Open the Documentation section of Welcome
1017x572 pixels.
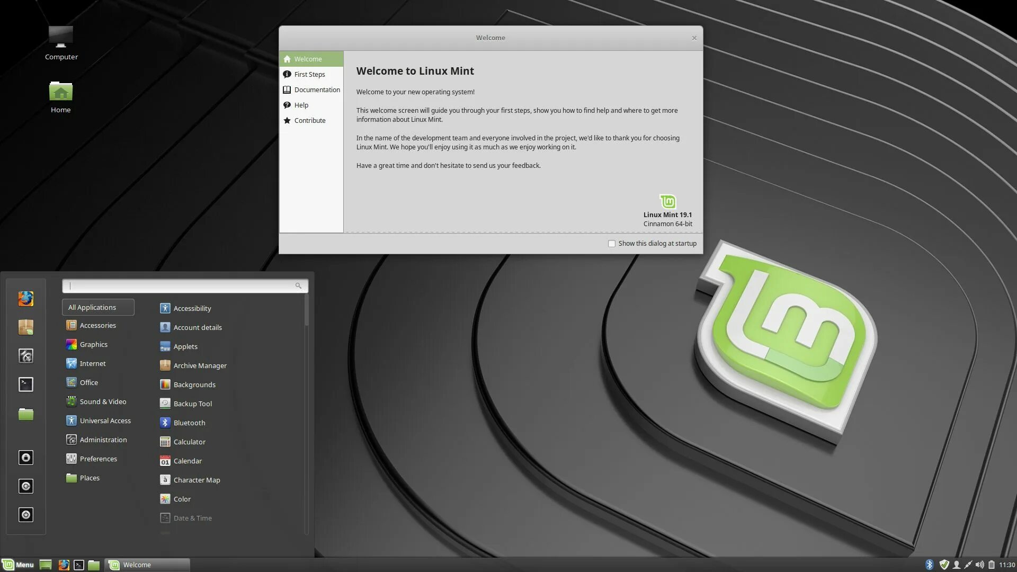pos(317,90)
